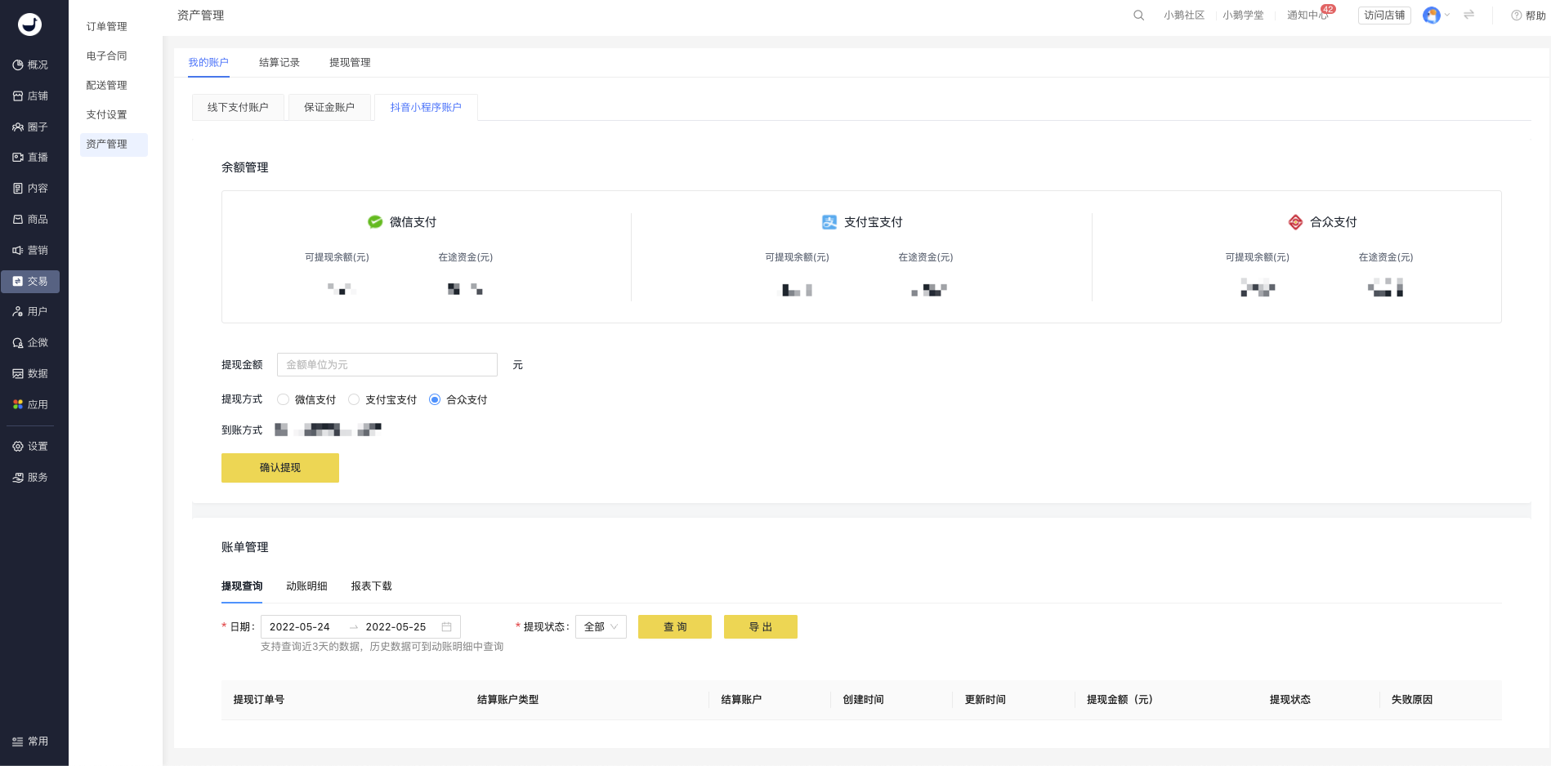
Task: Click the 查询 button
Action: pyautogui.click(x=675, y=626)
